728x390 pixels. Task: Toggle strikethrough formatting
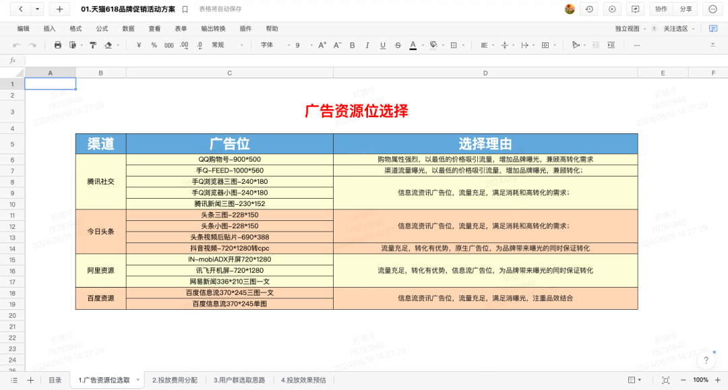[398, 45]
